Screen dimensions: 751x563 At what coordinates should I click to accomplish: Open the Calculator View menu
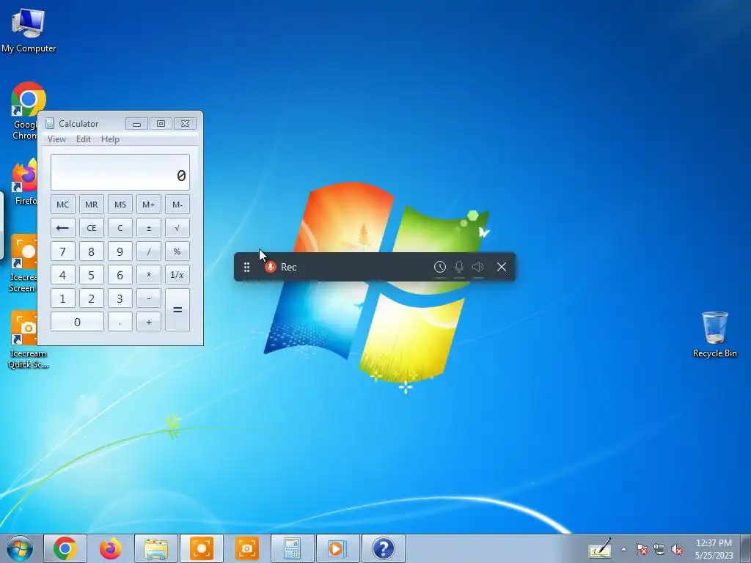coord(56,139)
